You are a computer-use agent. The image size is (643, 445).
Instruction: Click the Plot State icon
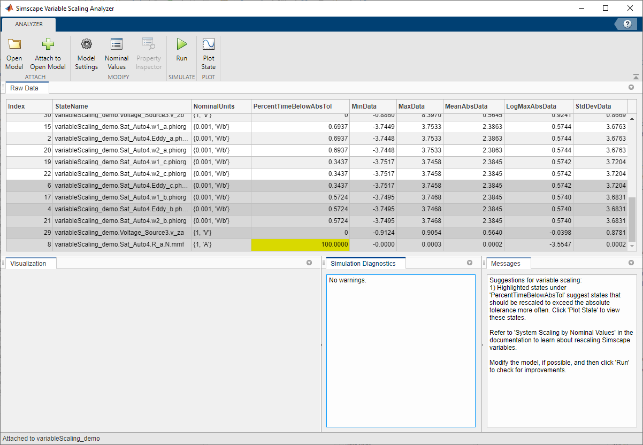(x=209, y=45)
